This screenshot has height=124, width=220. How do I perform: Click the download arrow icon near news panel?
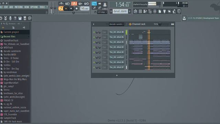[x=184, y=18]
